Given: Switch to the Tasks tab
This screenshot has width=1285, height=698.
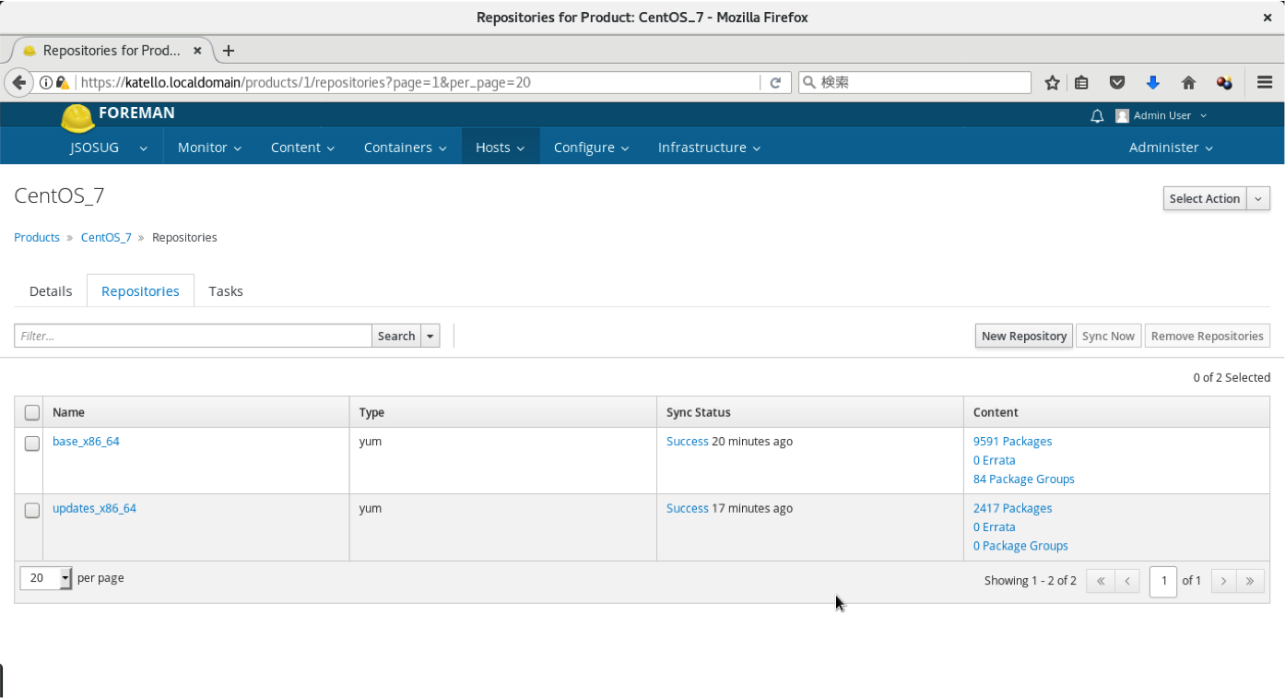Looking at the screenshot, I should [226, 290].
